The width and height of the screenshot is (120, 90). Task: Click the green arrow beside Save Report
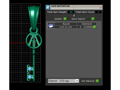click(93, 19)
